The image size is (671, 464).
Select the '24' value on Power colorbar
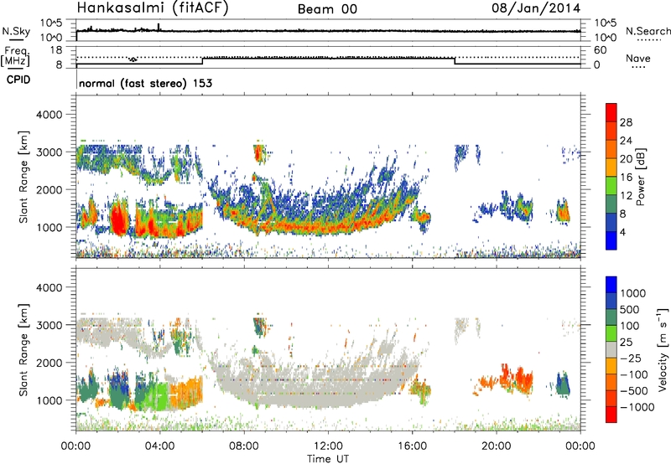626,141
